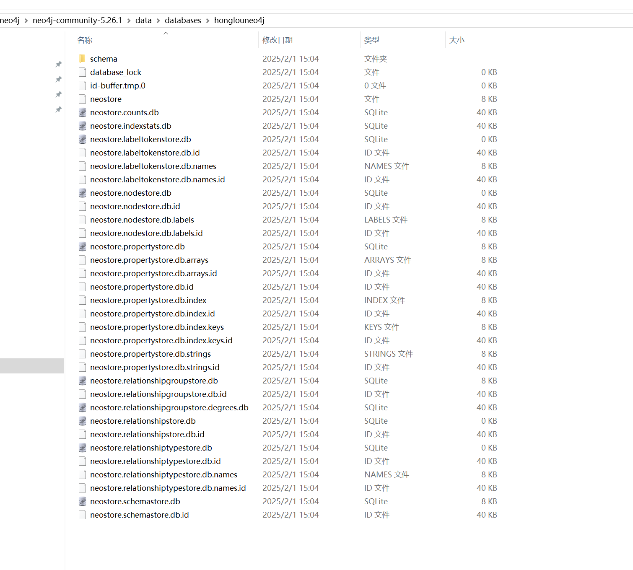The image size is (633, 570).
Task: Sort files by 名称 column header
Action: click(85, 40)
